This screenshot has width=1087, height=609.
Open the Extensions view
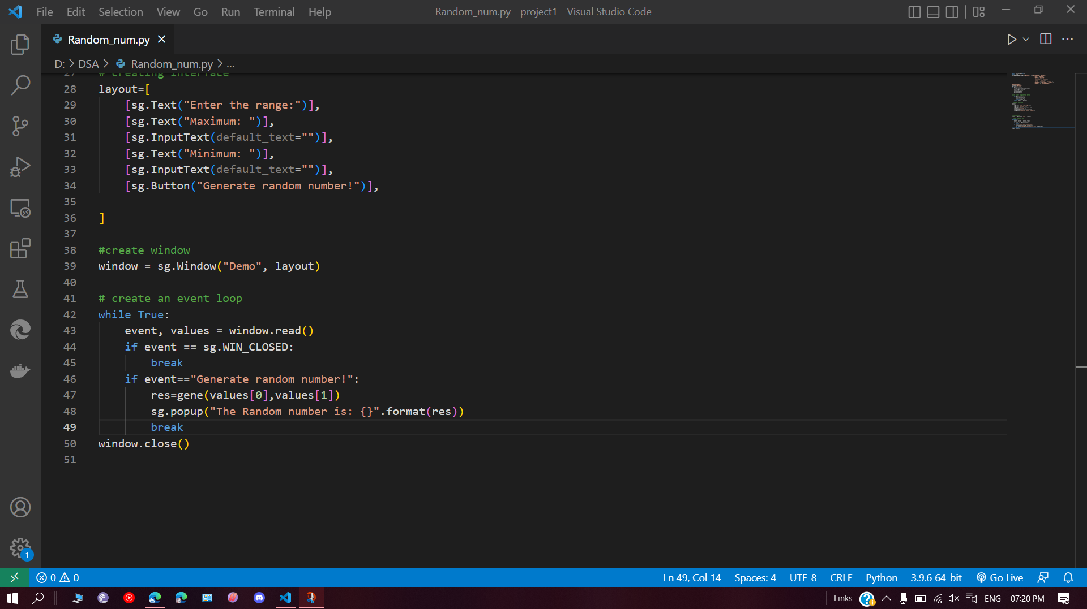pyautogui.click(x=20, y=249)
